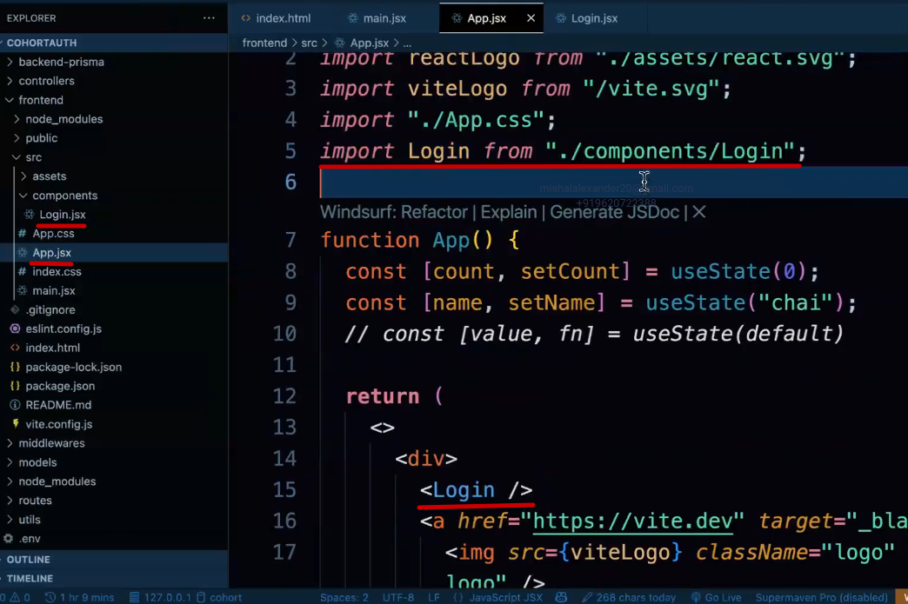Open App.css in the explorer
Screen dimensions: 908x604
pos(53,234)
